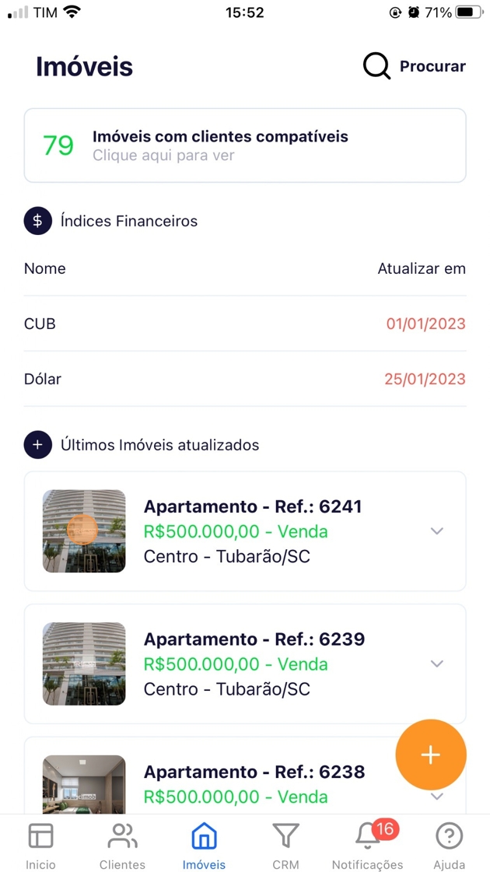Tap the plus icon beside Últimos Imóveis atualizados

(x=37, y=445)
